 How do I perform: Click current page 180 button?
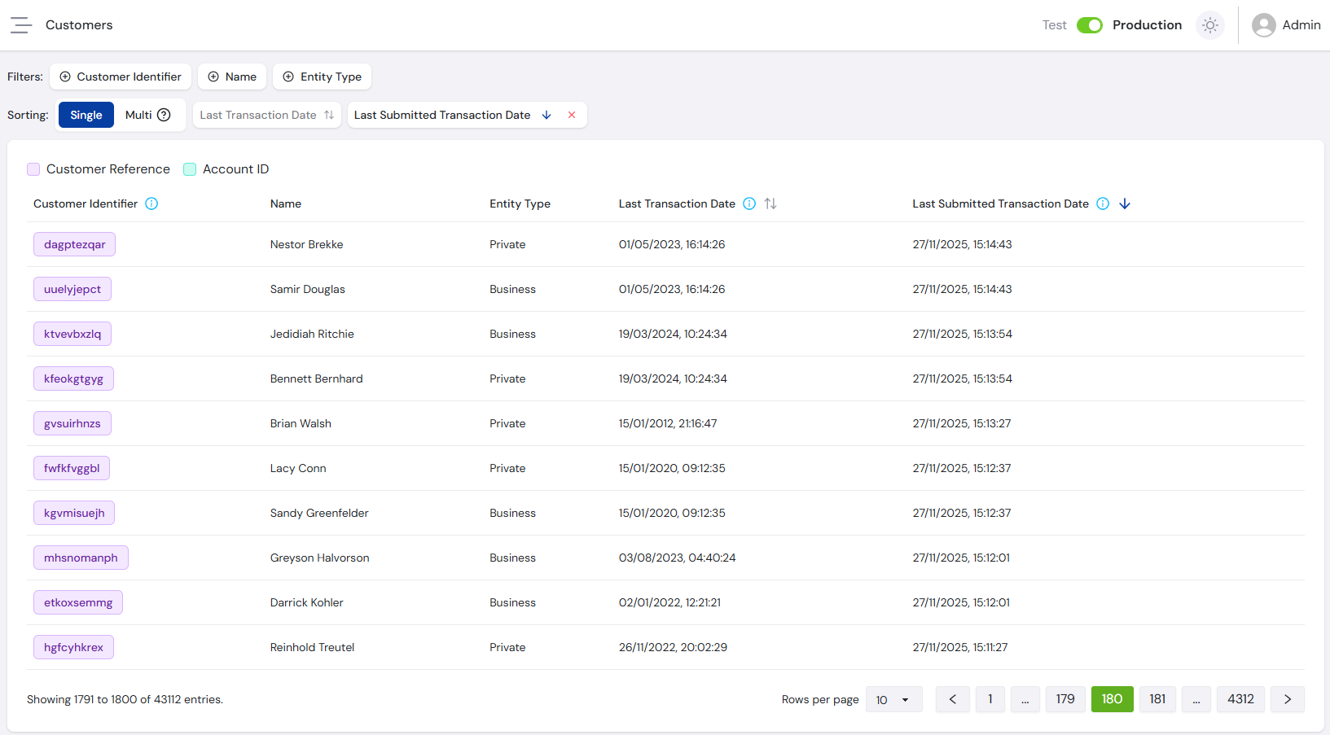[1113, 699]
